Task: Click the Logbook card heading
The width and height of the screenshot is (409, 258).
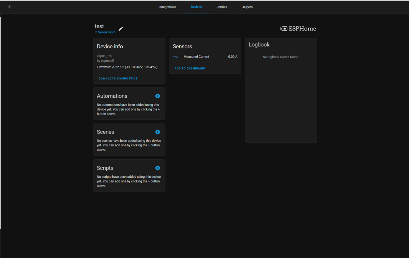Action: [259, 45]
